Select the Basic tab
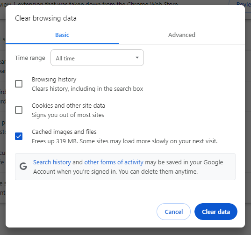251x235 pixels. pyautogui.click(x=62, y=35)
